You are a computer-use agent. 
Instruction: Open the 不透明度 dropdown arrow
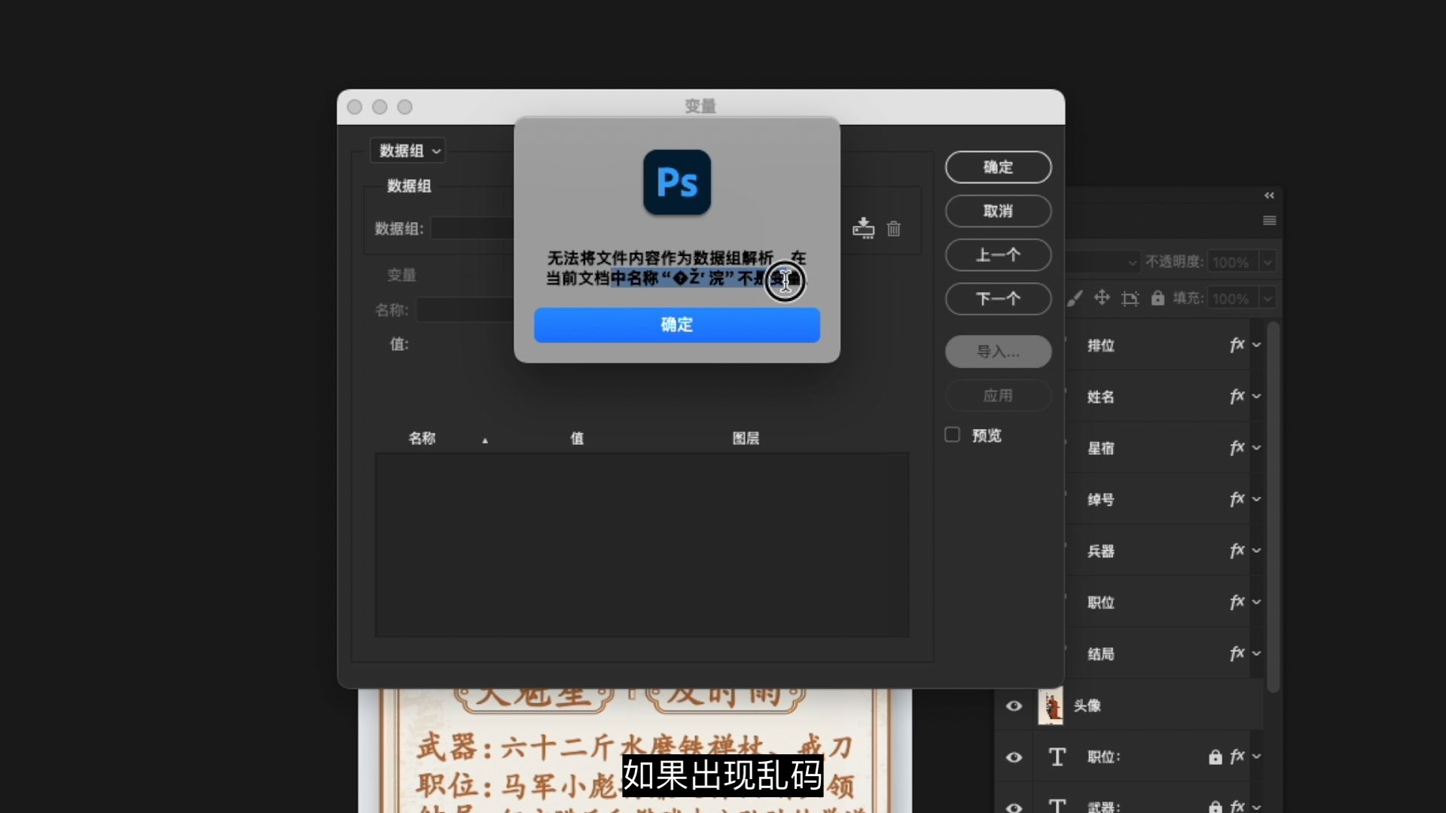[x=1268, y=262]
